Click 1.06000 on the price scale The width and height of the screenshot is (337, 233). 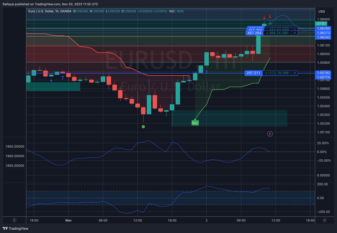point(324,54)
